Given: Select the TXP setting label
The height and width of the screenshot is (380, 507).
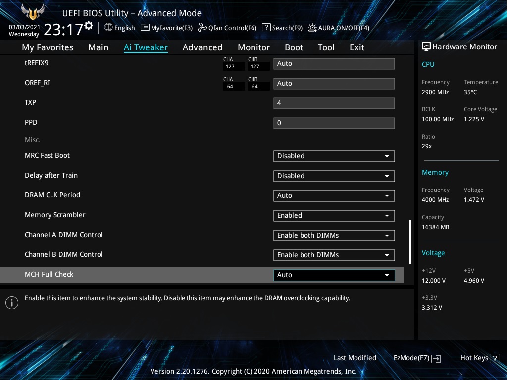Looking at the screenshot, I should pos(30,102).
